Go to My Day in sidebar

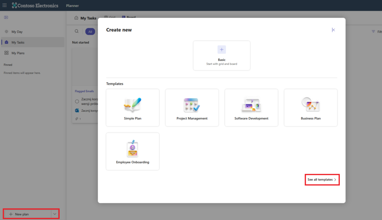pyautogui.click(x=17, y=32)
